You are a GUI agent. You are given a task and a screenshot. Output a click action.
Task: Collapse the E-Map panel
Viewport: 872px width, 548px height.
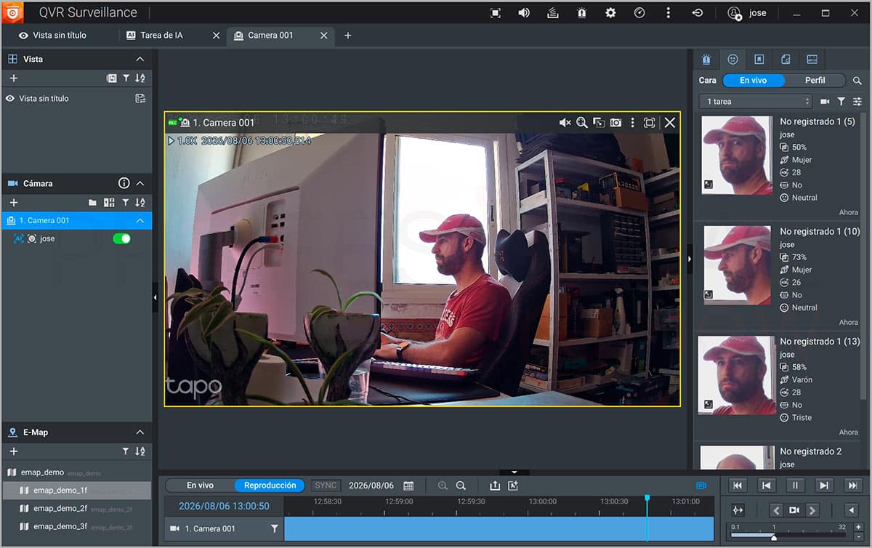coord(140,432)
